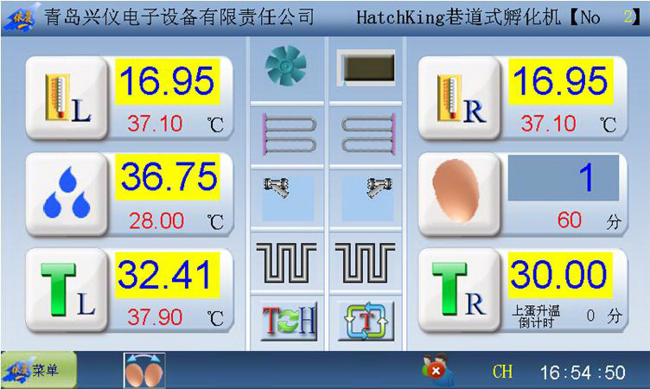The height and width of the screenshot is (389, 650).
Task: Click the user alarm icon with red X
Action: (x=435, y=371)
